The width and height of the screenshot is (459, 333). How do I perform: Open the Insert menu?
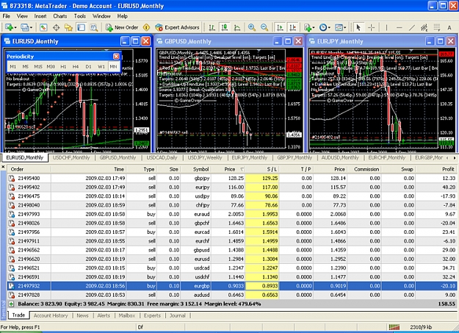[40, 16]
